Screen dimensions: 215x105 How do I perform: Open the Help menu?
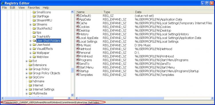click(46, 8)
